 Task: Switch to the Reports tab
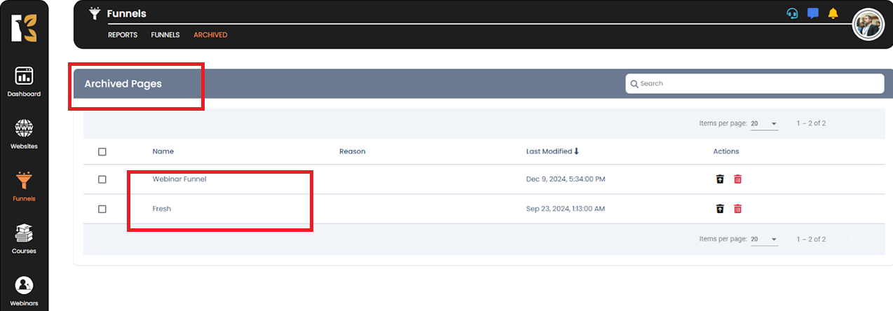pyautogui.click(x=123, y=35)
